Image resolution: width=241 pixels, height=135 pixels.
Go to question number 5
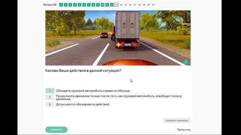click(x=79, y=5)
